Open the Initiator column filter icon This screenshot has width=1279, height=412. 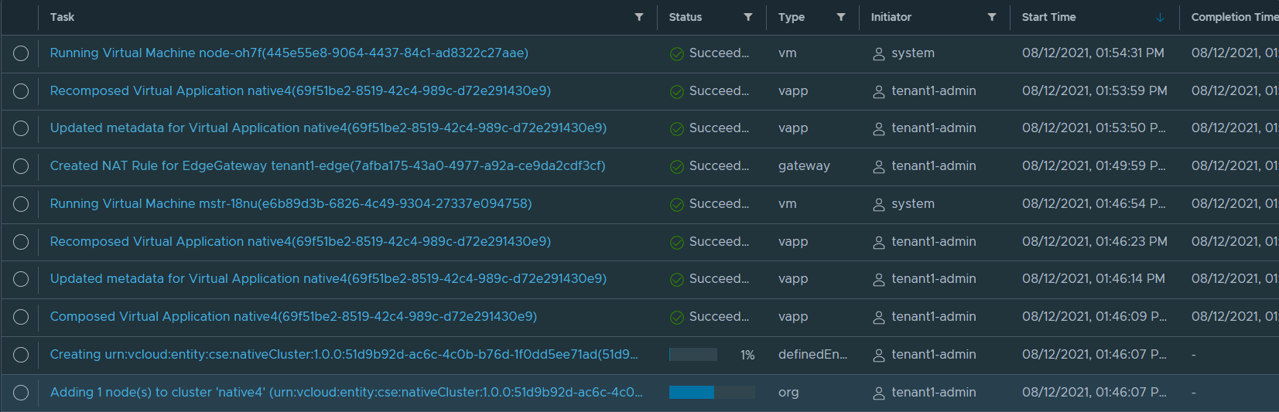tap(992, 17)
